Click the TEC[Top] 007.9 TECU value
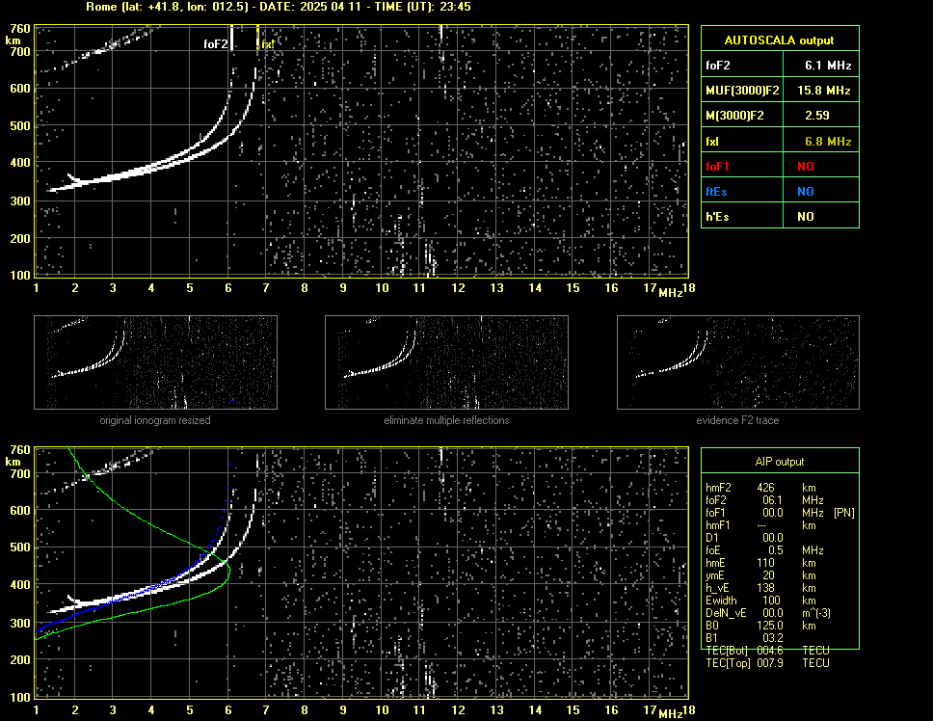The image size is (933, 721). click(x=770, y=663)
